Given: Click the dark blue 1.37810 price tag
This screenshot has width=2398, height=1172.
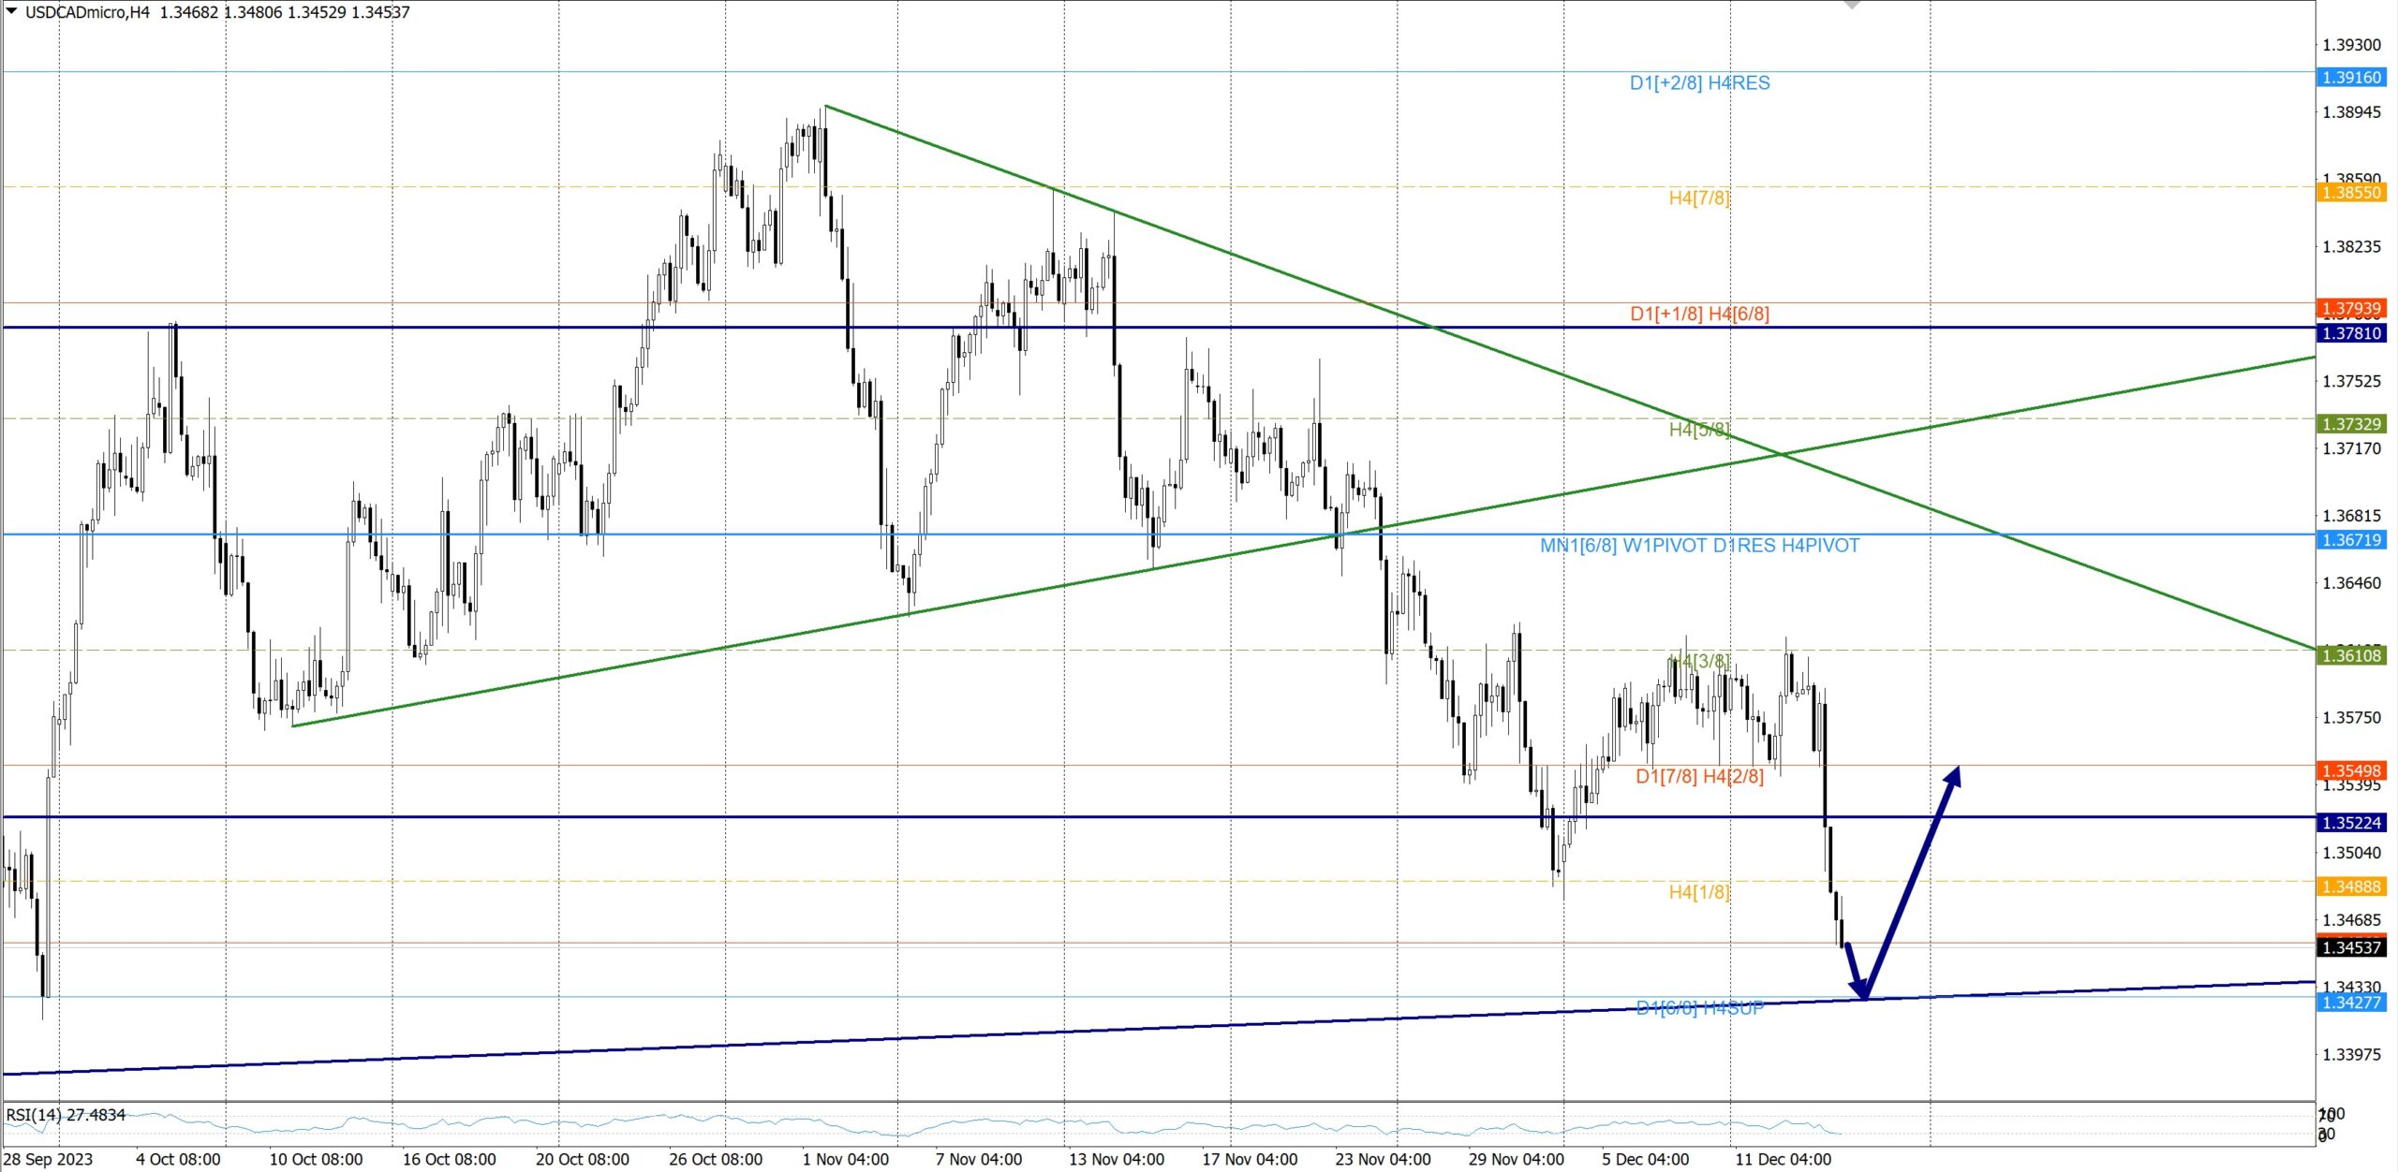Looking at the screenshot, I should point(2351,333).
